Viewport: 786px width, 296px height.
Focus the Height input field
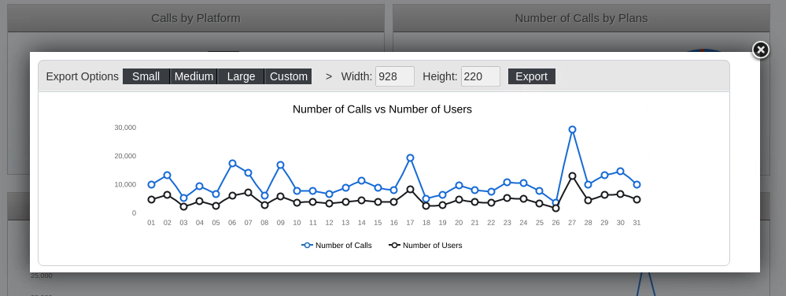(481, 76)
